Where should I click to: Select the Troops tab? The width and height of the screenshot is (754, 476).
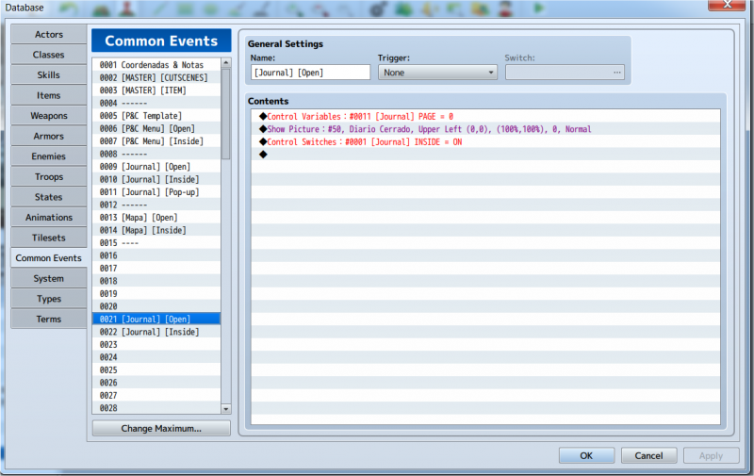(x=49, y=176)
